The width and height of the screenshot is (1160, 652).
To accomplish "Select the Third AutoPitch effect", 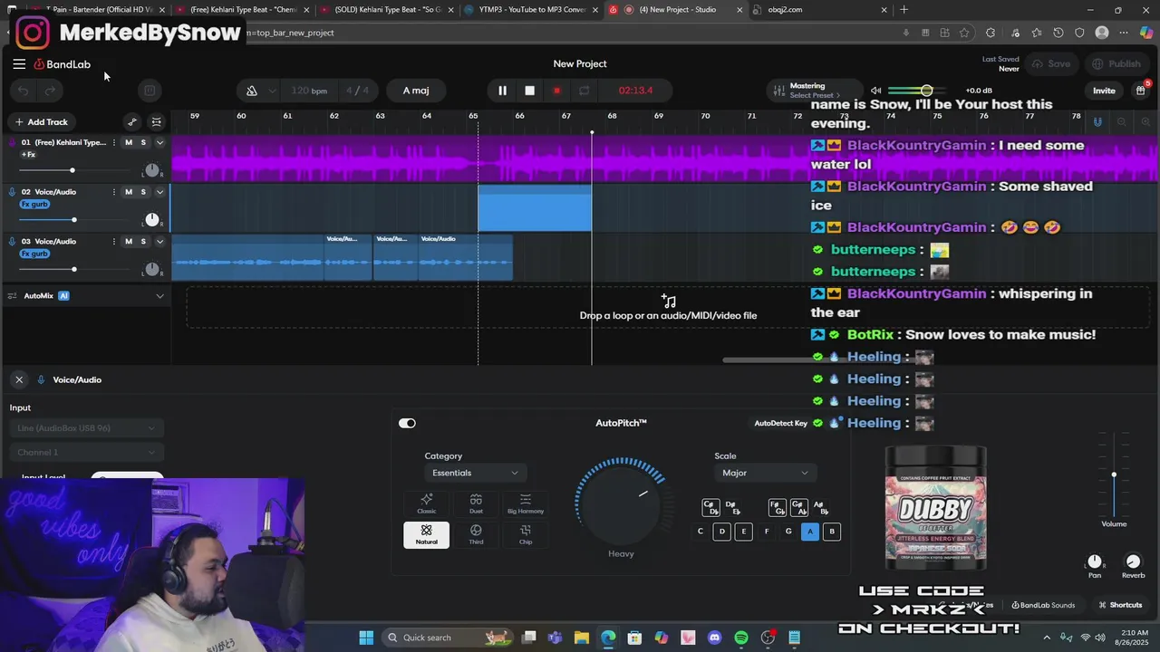I will pos(476,534).
